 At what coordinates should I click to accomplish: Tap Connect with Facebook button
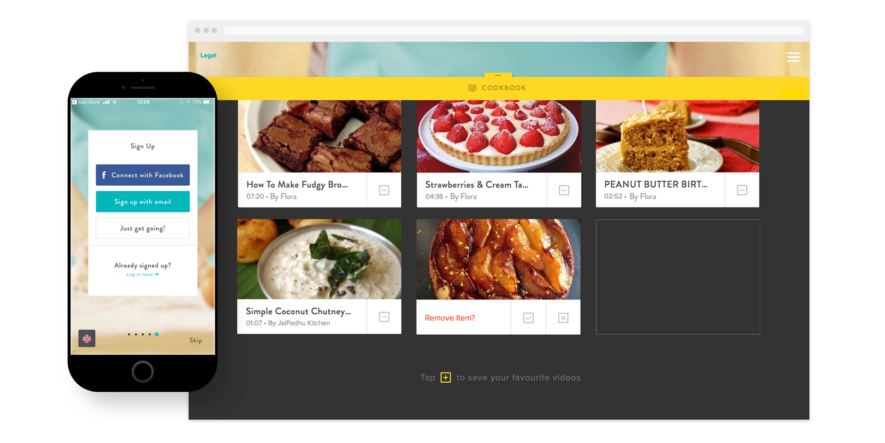(143, 175)
